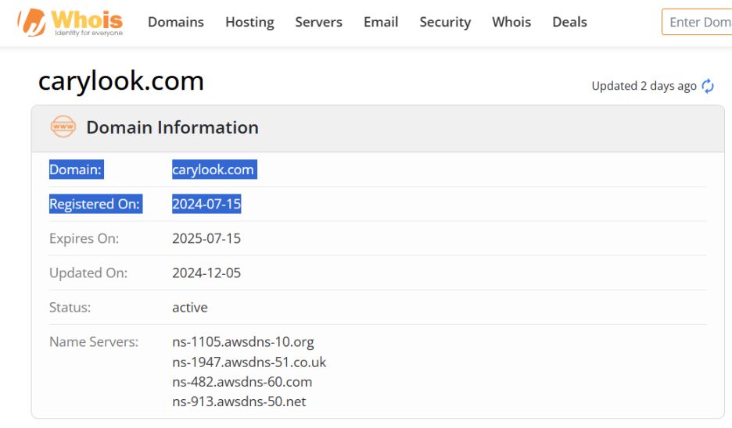Click the highlighted carylook.com domain value

click(213, 169)
